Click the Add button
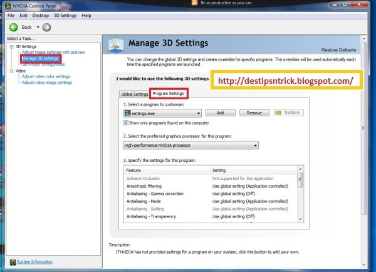376x272 pixels. (221, 113)
